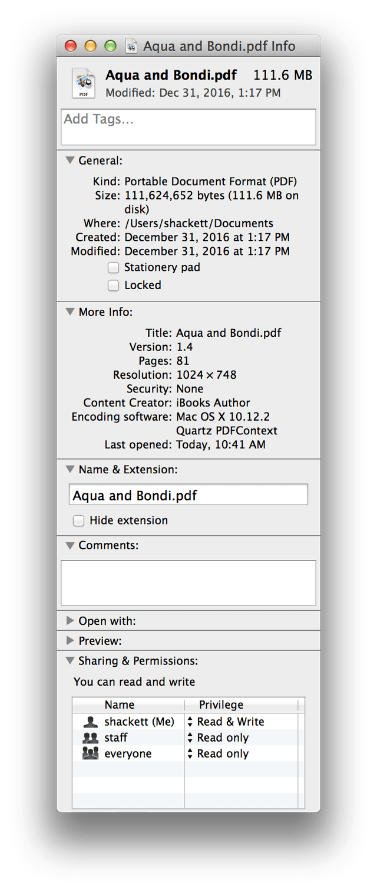Click the shackett user icon

[90, 721]
